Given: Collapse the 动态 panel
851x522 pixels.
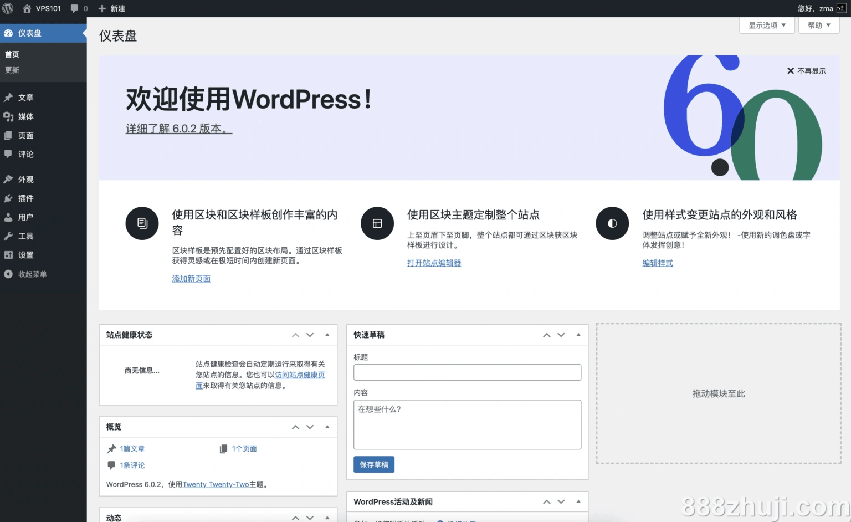Looking at the screenshot, I should point(327,518).
